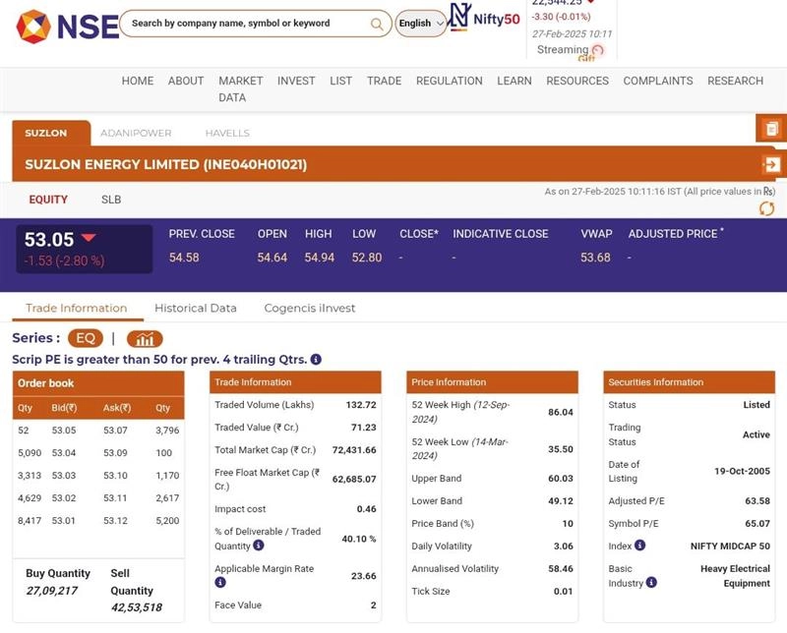Open the INVEST navigation menu
Viewport: 787px width, 633px height.
(x=296, y=81)
